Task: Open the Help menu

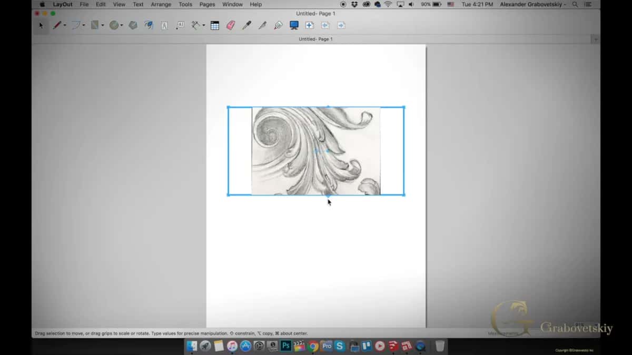Action: coord(255,4)
